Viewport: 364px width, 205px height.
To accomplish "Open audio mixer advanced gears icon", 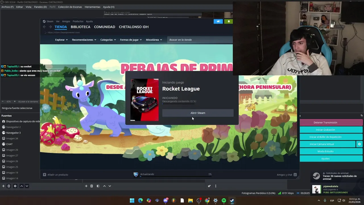I will click(209, 186).
